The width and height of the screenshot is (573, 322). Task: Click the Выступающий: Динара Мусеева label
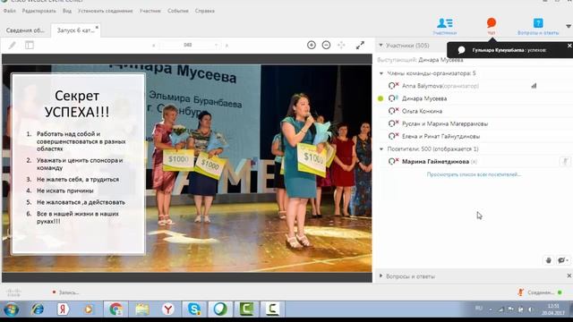(x=420, y=60)
